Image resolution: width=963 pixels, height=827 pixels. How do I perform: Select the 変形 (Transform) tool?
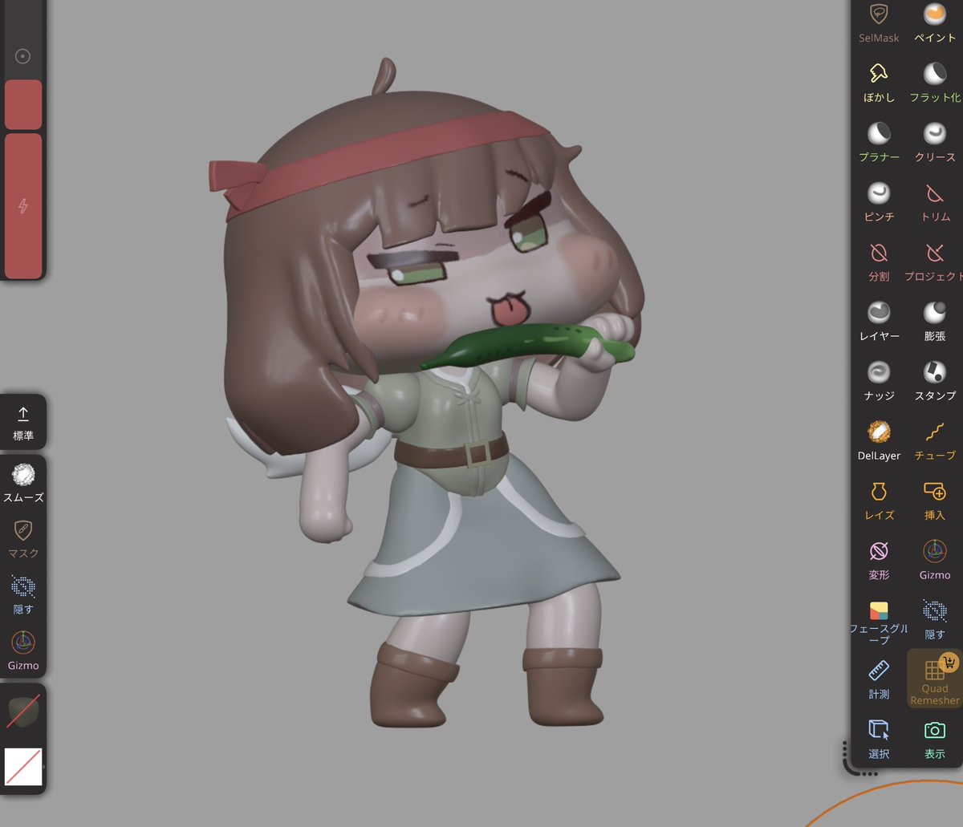(x=879, y=559)
